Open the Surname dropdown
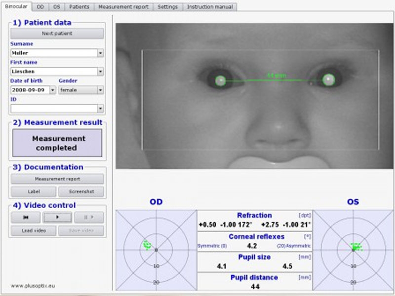The image size is (395, 296). [x=100, y=53]
